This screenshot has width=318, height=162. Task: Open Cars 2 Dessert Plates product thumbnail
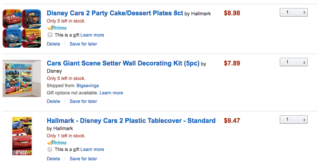(x=22, y=28)
